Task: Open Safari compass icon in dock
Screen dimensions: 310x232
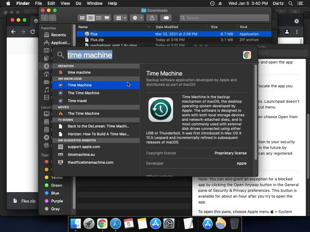Action: coord(115,224)
